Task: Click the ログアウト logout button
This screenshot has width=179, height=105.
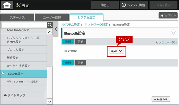Action: 168,15
